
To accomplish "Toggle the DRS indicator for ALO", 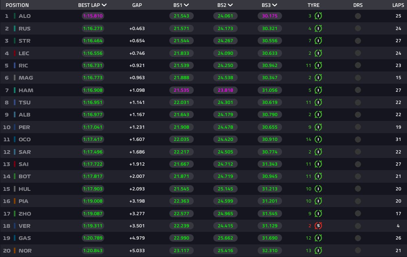I will 358,16.
